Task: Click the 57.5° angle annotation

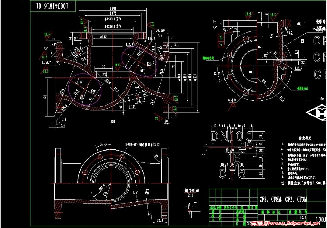Action: (79, 83)
